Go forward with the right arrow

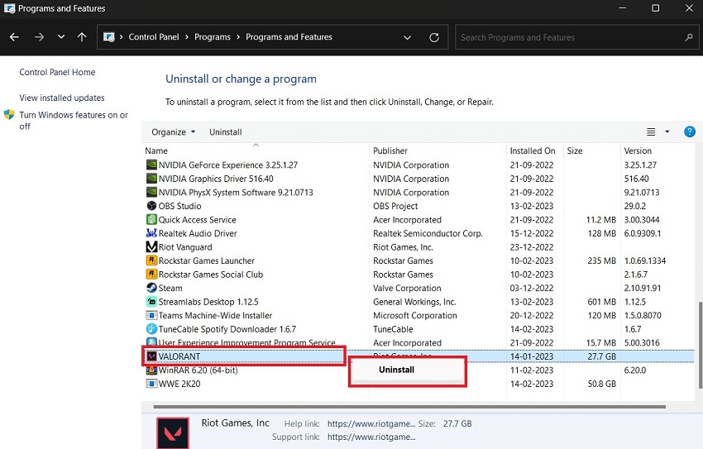click(x=40, y=37)
